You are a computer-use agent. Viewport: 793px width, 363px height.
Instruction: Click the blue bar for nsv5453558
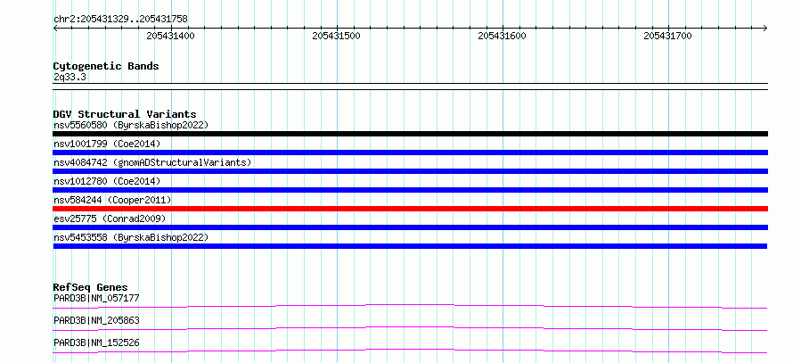coord(410,246)
